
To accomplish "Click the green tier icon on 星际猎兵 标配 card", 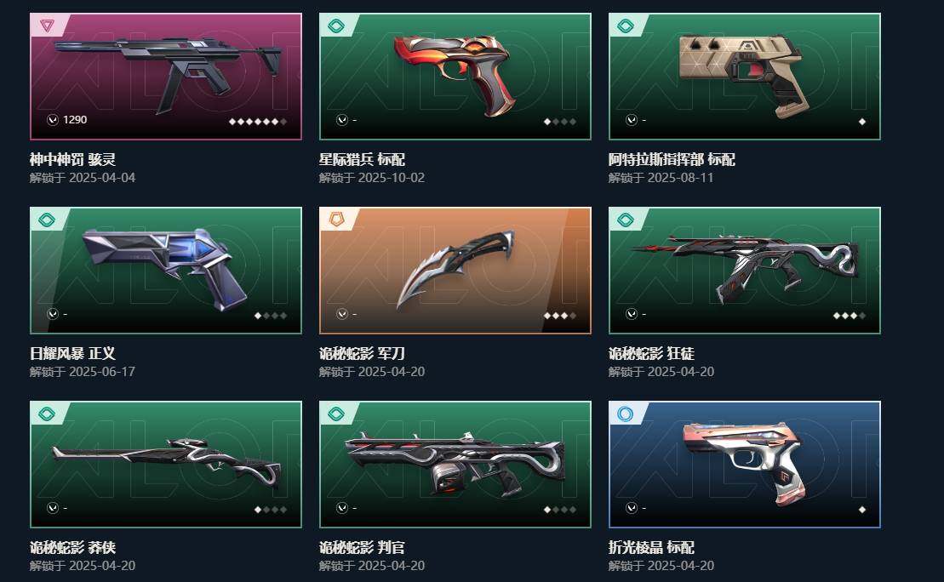I will pos(336,26).
